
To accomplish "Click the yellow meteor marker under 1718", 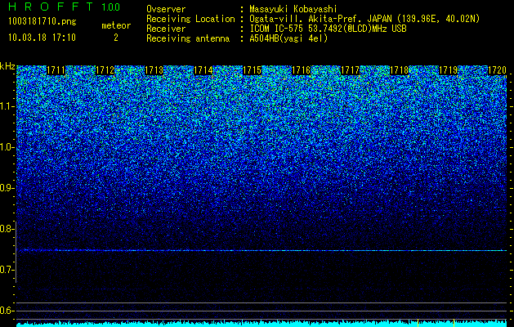I will point(418,322).
